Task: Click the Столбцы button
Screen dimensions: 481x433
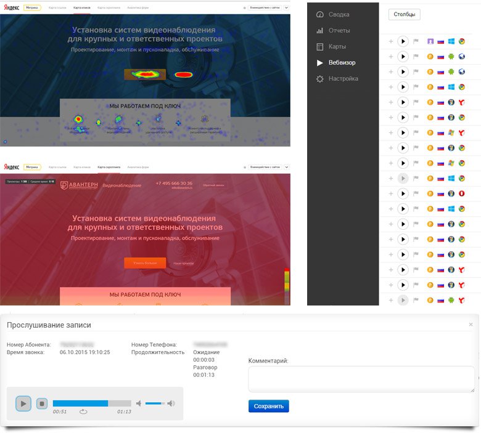Action: click(405, 14)
